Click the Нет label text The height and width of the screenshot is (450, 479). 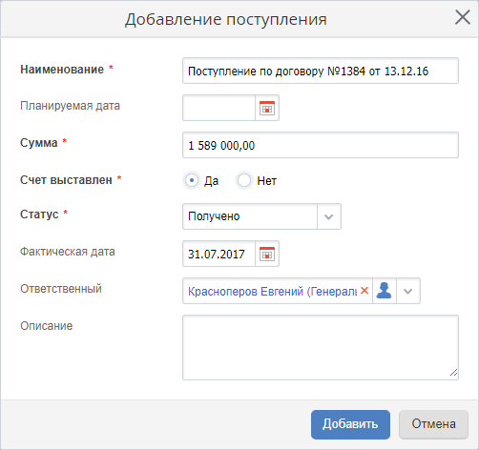(266, 181)
